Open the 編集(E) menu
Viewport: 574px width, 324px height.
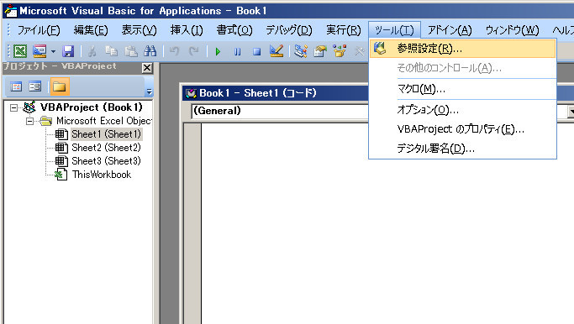pos(91,30)
